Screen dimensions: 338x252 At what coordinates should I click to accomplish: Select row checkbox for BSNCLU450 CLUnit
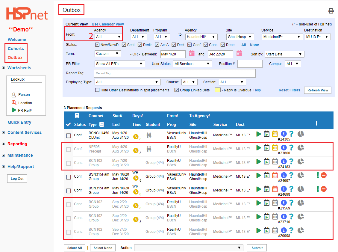69,136
